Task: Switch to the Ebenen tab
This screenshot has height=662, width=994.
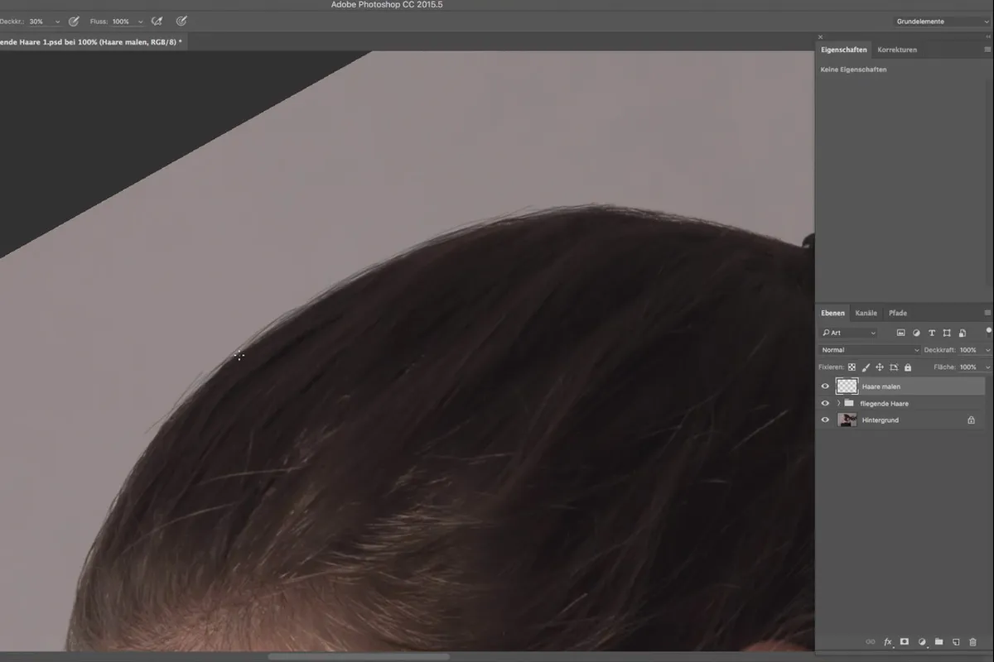Action: [x=832, y=313]
